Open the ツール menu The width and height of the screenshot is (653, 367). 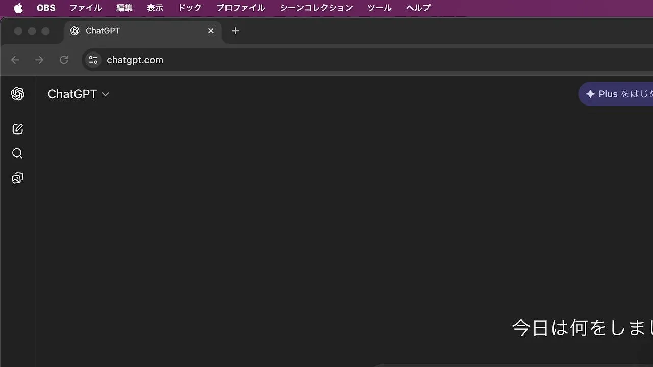pos(380,8)
